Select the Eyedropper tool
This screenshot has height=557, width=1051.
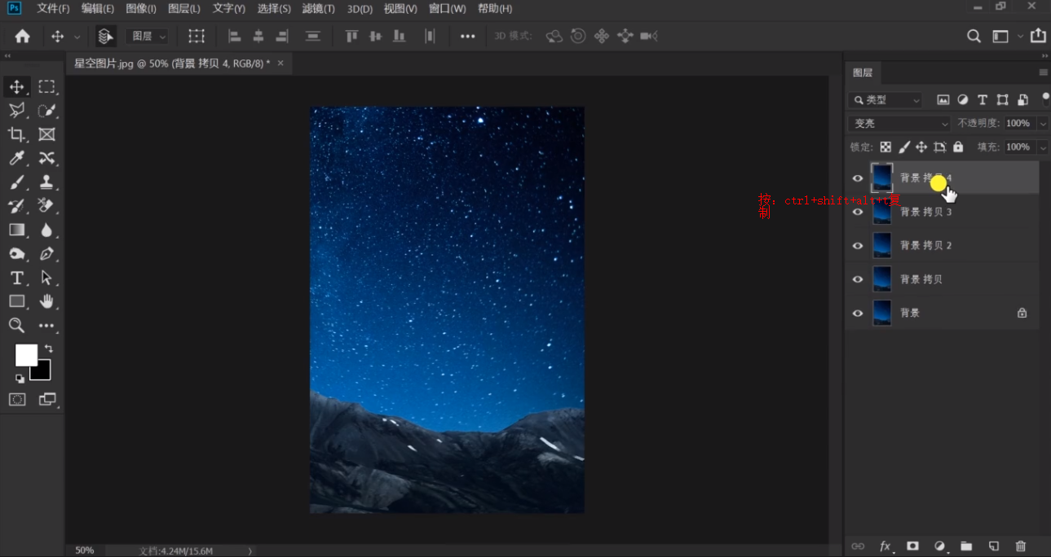click(x=16, y=158)
